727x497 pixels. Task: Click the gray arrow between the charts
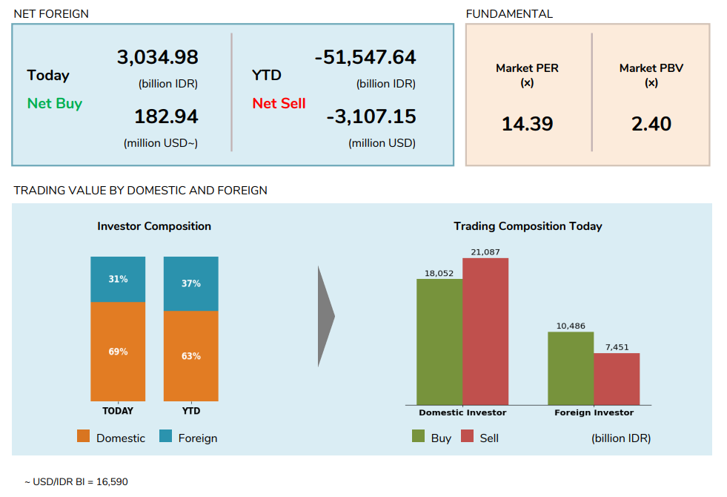(325, 317)
